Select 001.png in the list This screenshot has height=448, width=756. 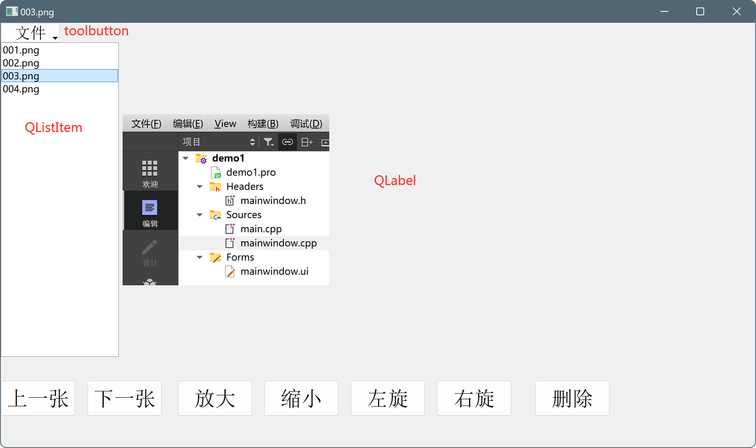tap(21, 50)
